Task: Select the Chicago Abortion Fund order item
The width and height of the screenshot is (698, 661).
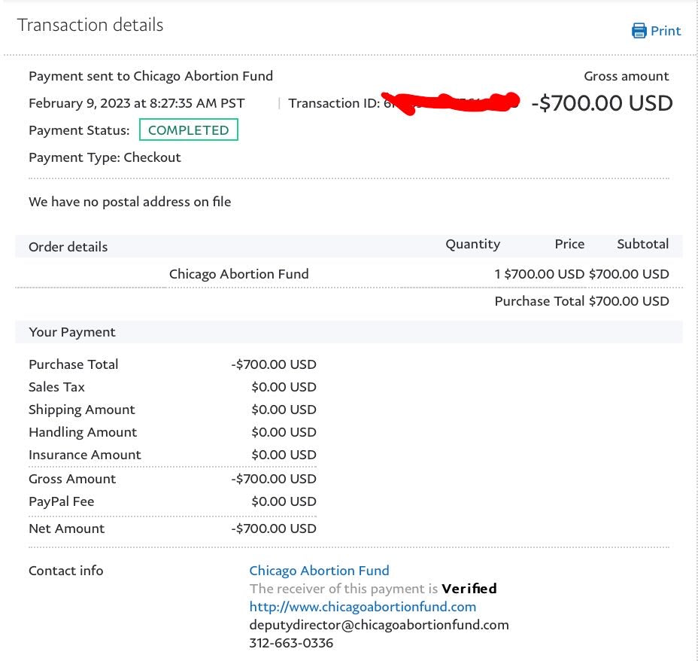Action: (238, 274)
